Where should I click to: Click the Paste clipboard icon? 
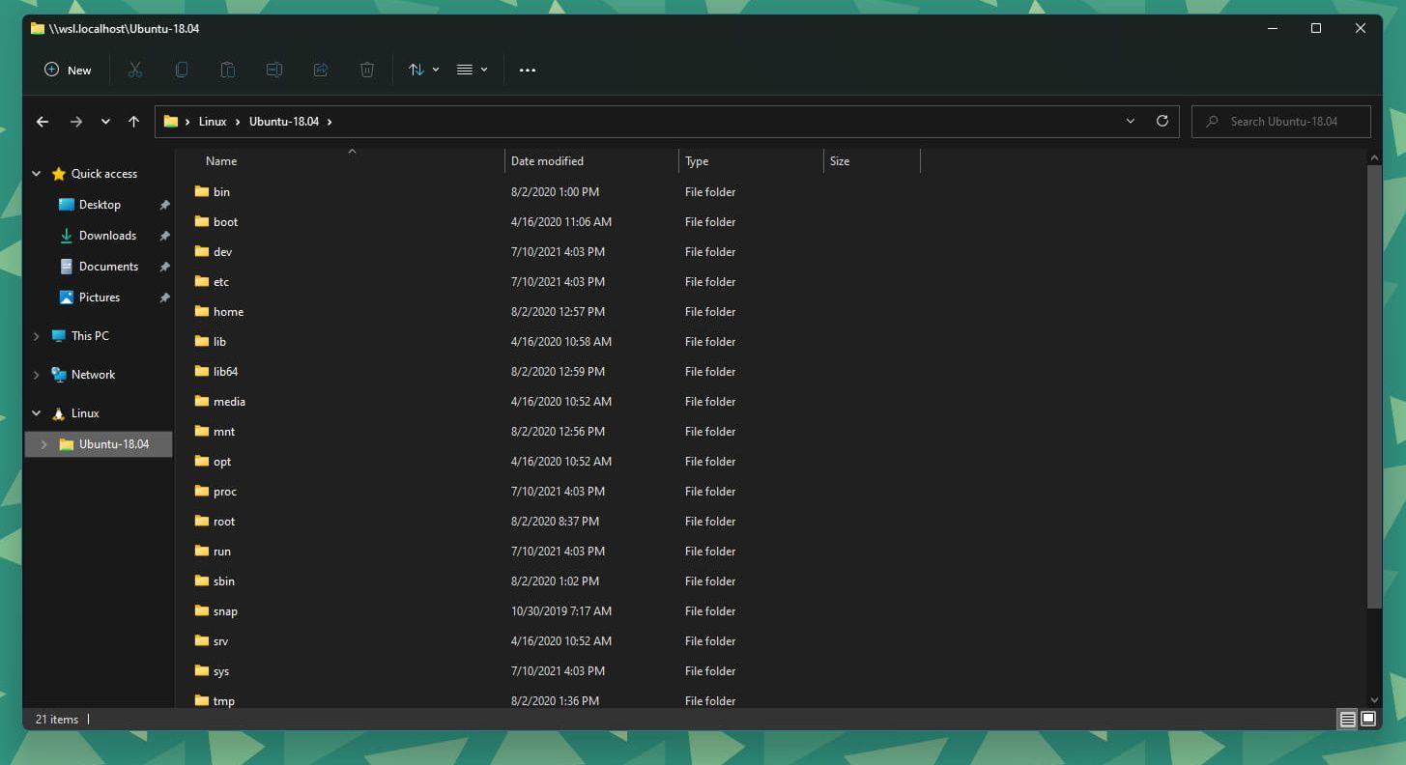tap(228, 70)
